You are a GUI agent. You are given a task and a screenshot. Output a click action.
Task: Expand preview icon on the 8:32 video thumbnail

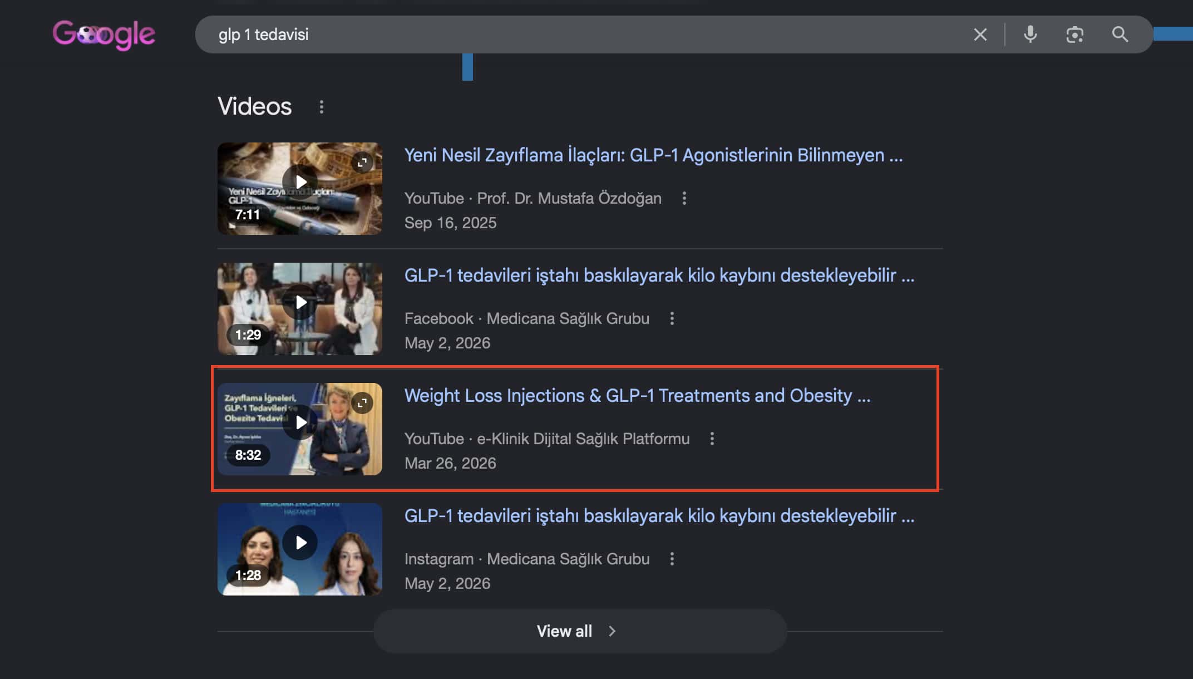tap(362, 403)
